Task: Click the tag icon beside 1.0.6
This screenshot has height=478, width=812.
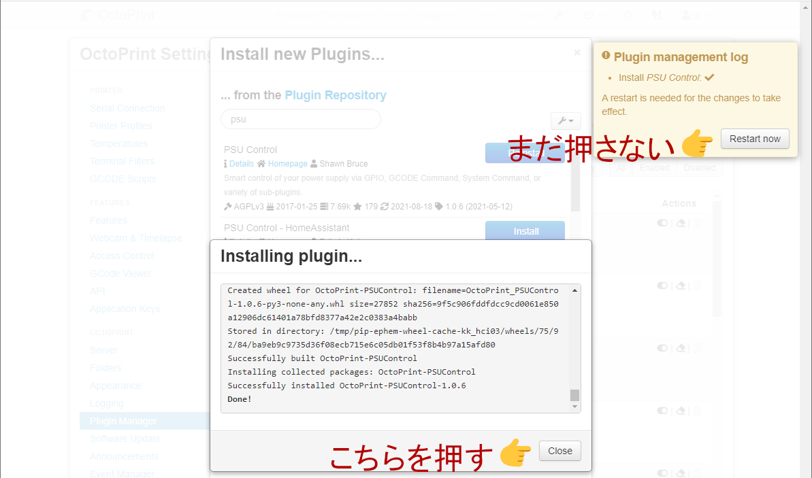Action: click(438, 207)
